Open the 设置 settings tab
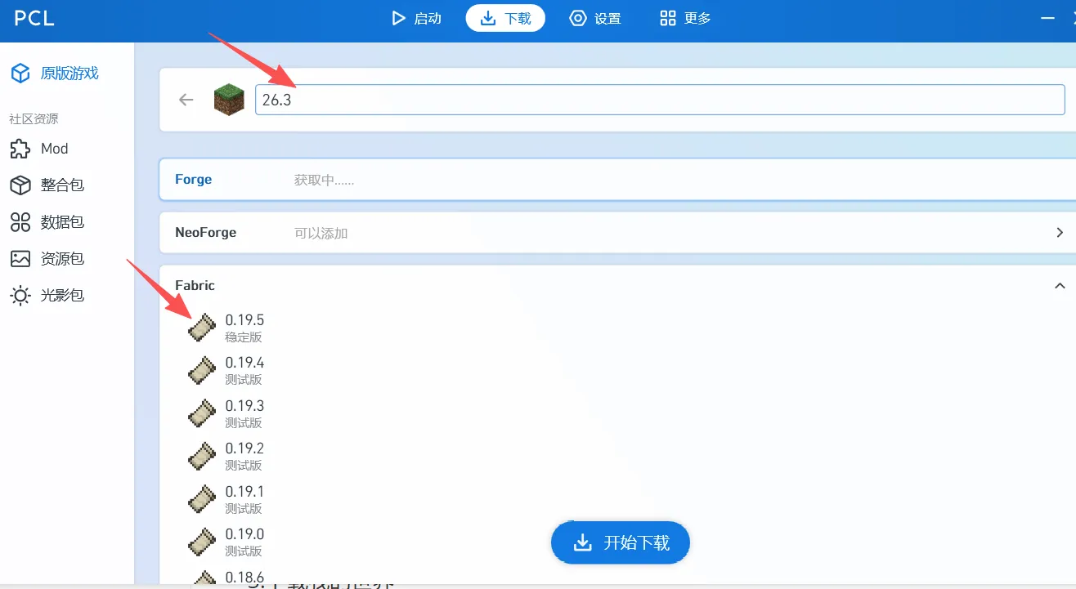1076x589 pixels. point(595,18)
